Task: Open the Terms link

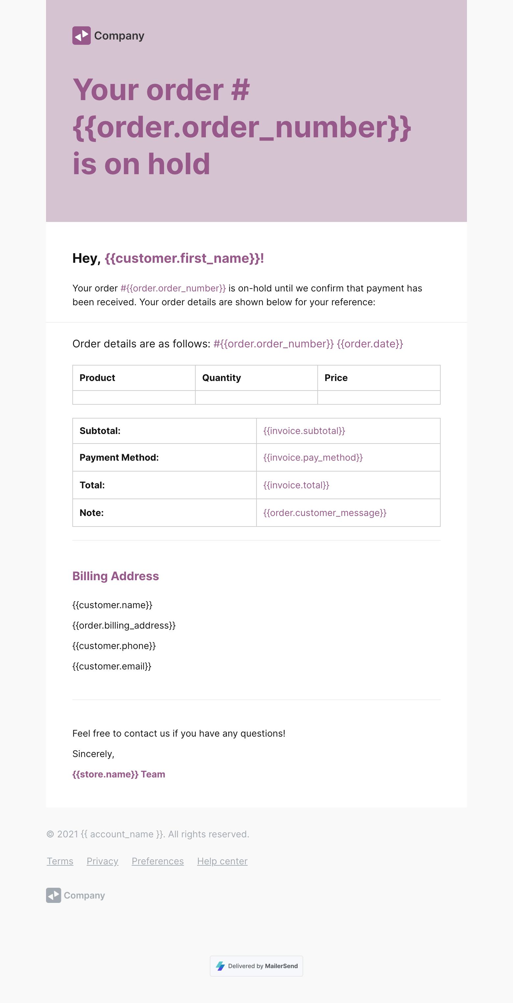Action: 60,861
